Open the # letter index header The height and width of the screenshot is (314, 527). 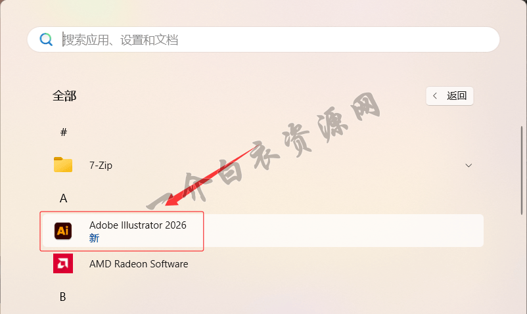click(64, 132)
